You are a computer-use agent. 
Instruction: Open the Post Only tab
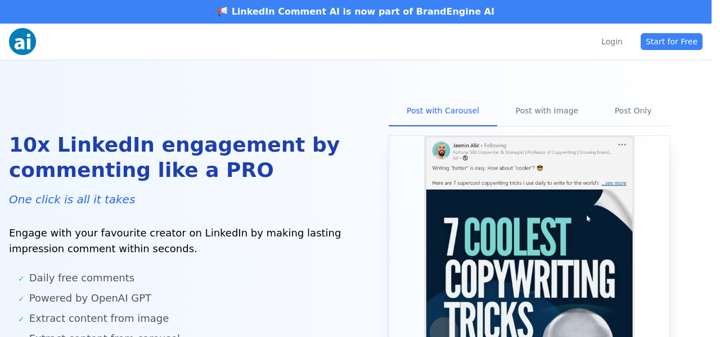point(633,111)
